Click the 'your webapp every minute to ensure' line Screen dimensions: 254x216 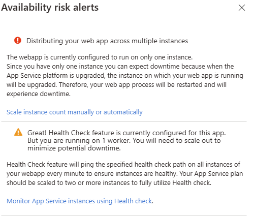point(124,174)
